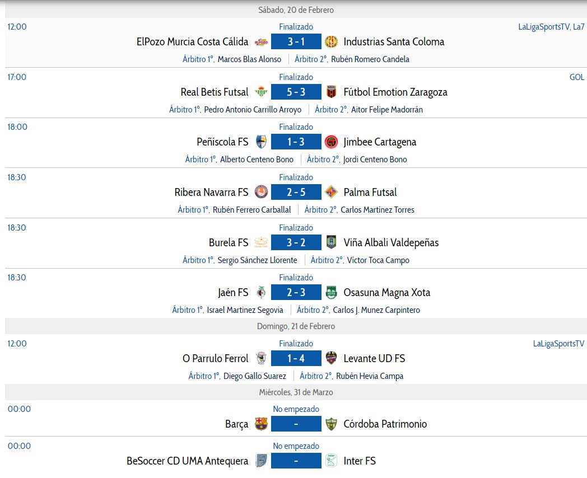Click the Inter FS team name

(360, 461)
